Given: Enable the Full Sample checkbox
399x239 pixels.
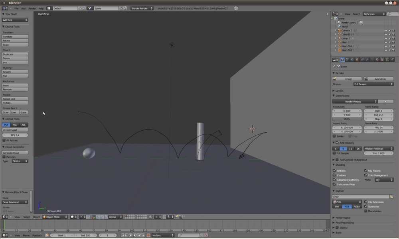Looking at the screenshot, I should [334, 153].
